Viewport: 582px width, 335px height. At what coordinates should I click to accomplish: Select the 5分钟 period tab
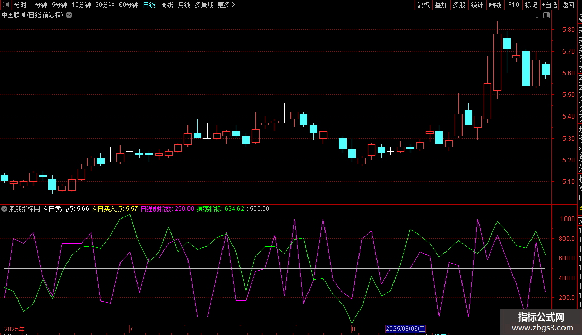pyautogui.click(x=59, y=5)
